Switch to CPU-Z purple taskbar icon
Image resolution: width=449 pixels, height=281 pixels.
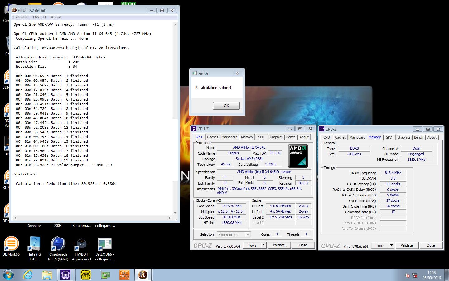[65, 275]
